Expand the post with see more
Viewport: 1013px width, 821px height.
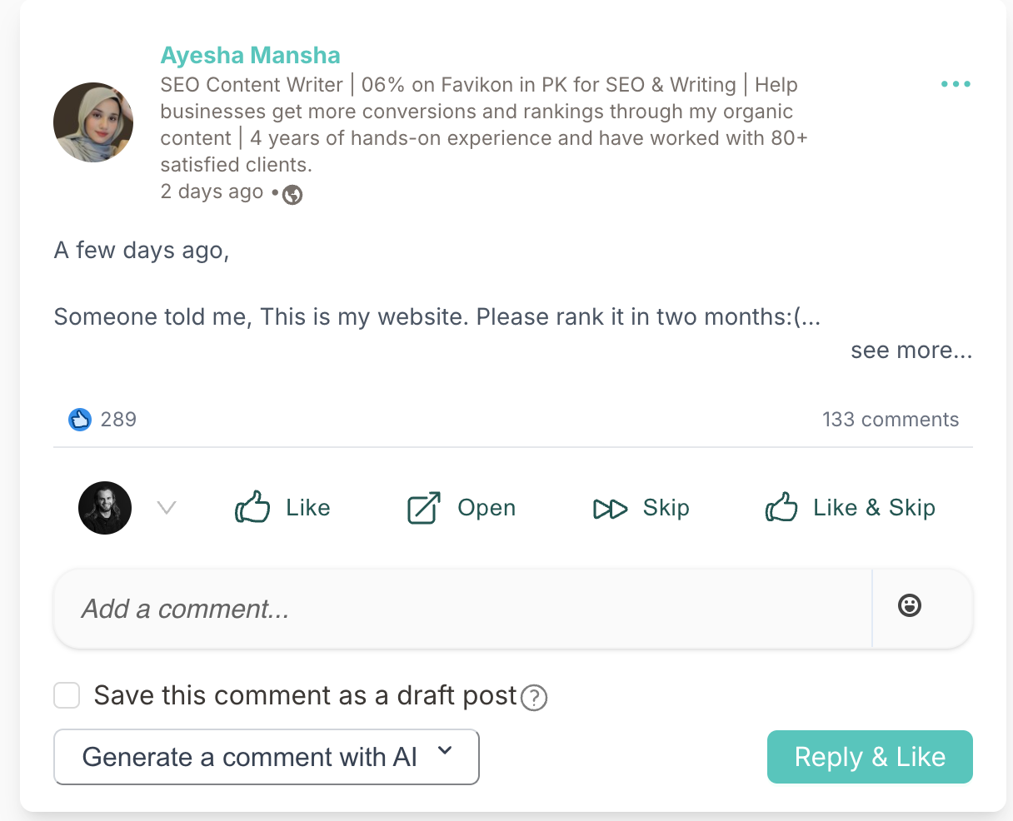(x=911, y=351)
